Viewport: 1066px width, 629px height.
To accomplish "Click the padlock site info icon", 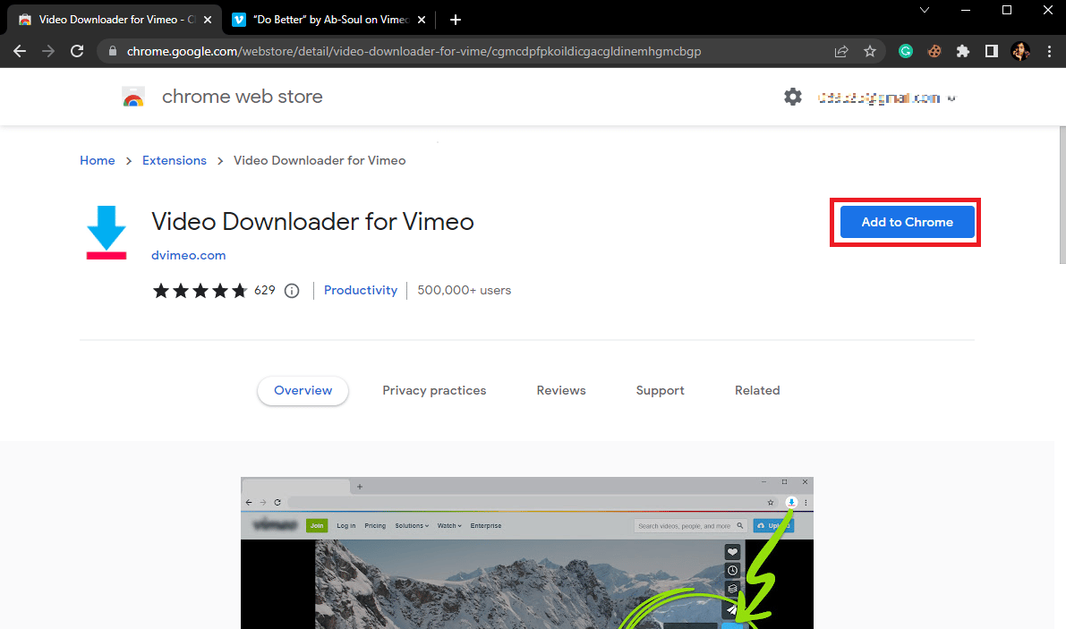I will click(113, 51).
